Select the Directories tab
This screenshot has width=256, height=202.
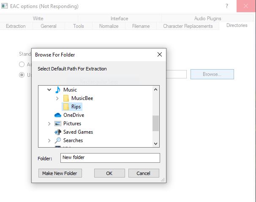[237, 25]
